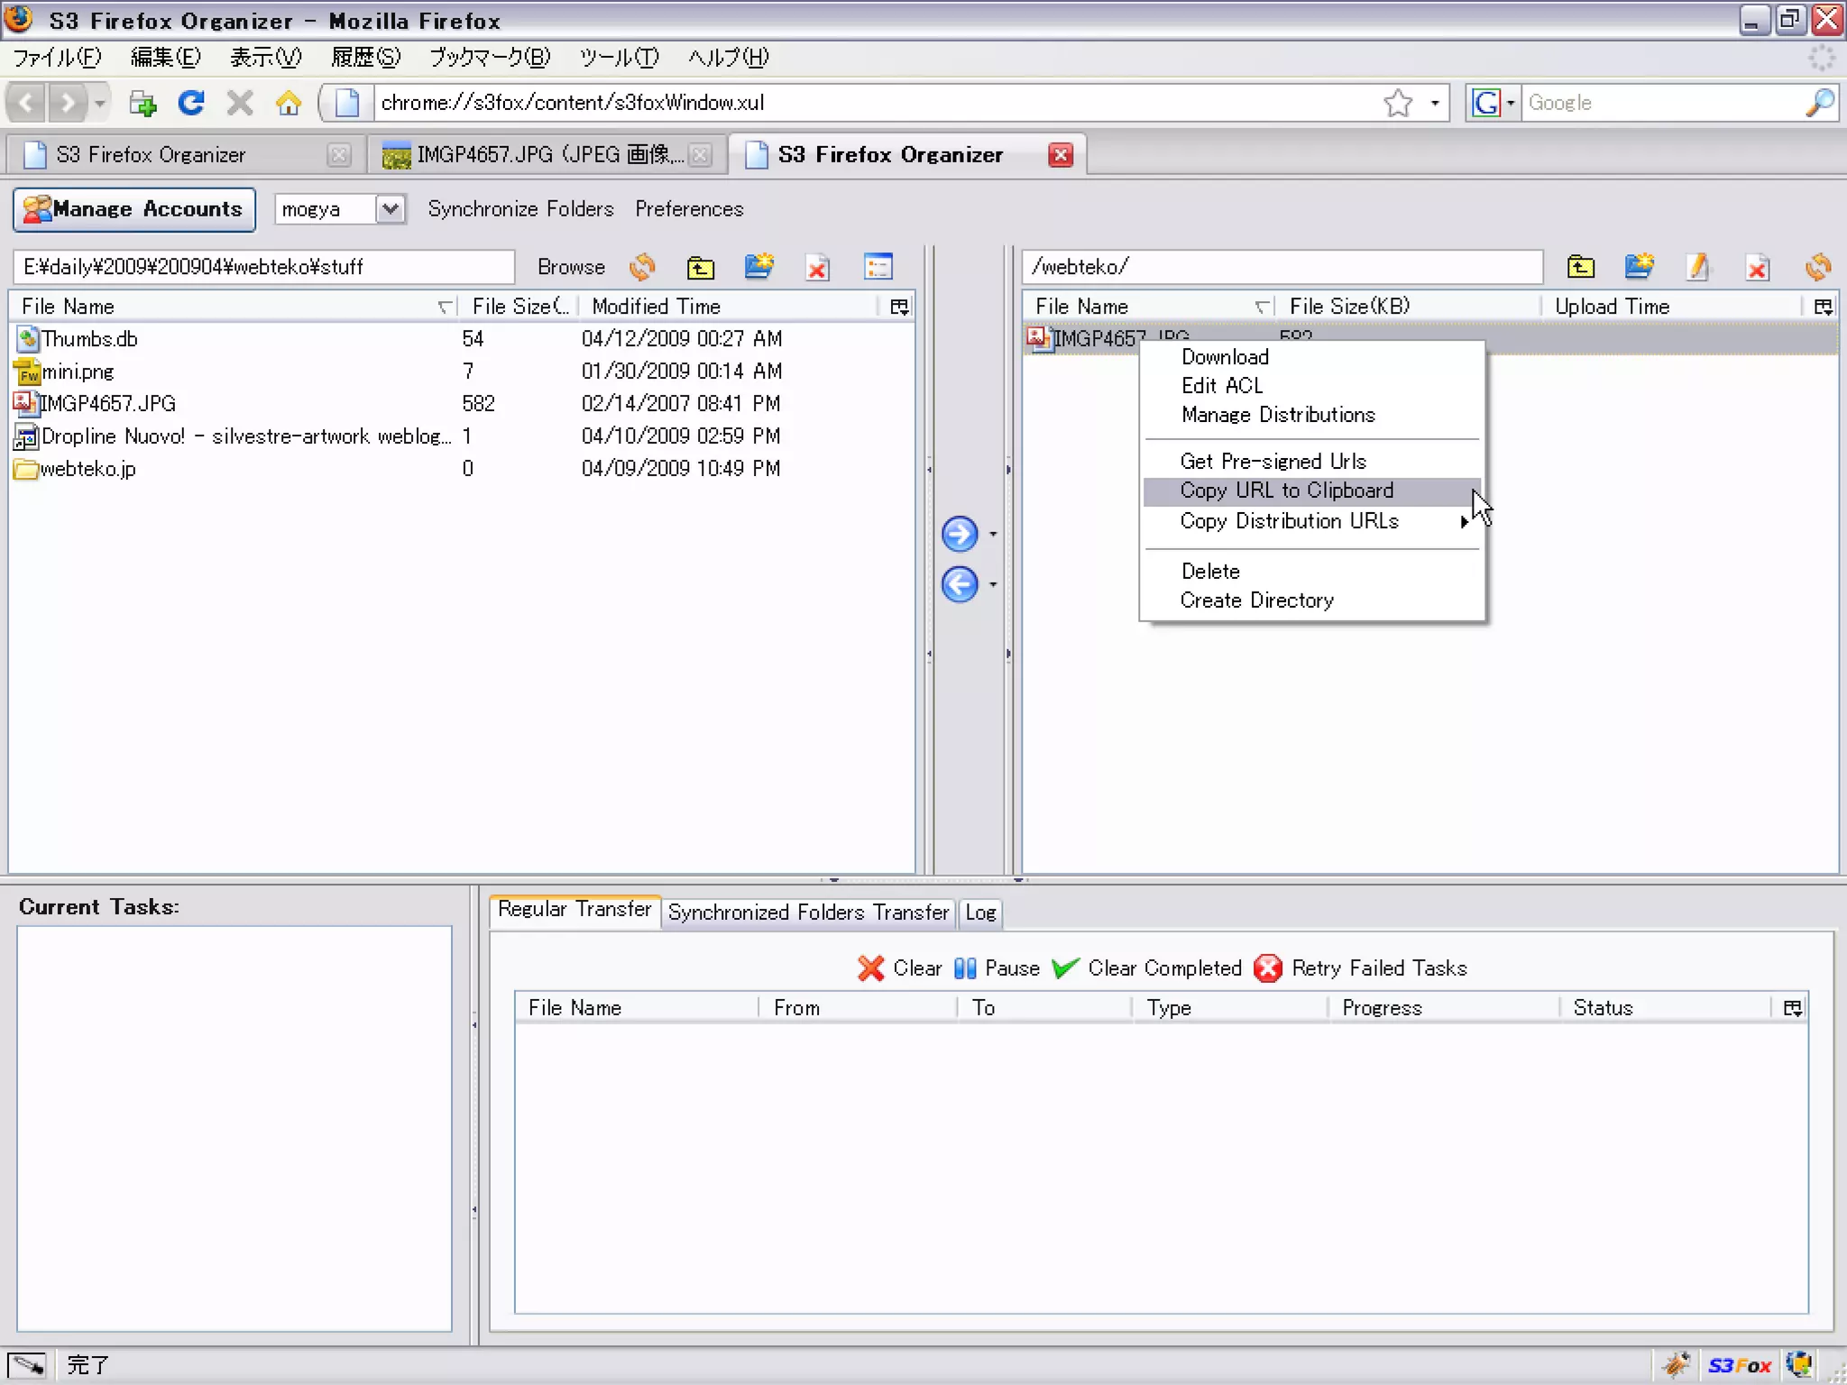Go up one folder in local pane
This screenshot has width=1847, height=1385.
[x=700, y=267]
